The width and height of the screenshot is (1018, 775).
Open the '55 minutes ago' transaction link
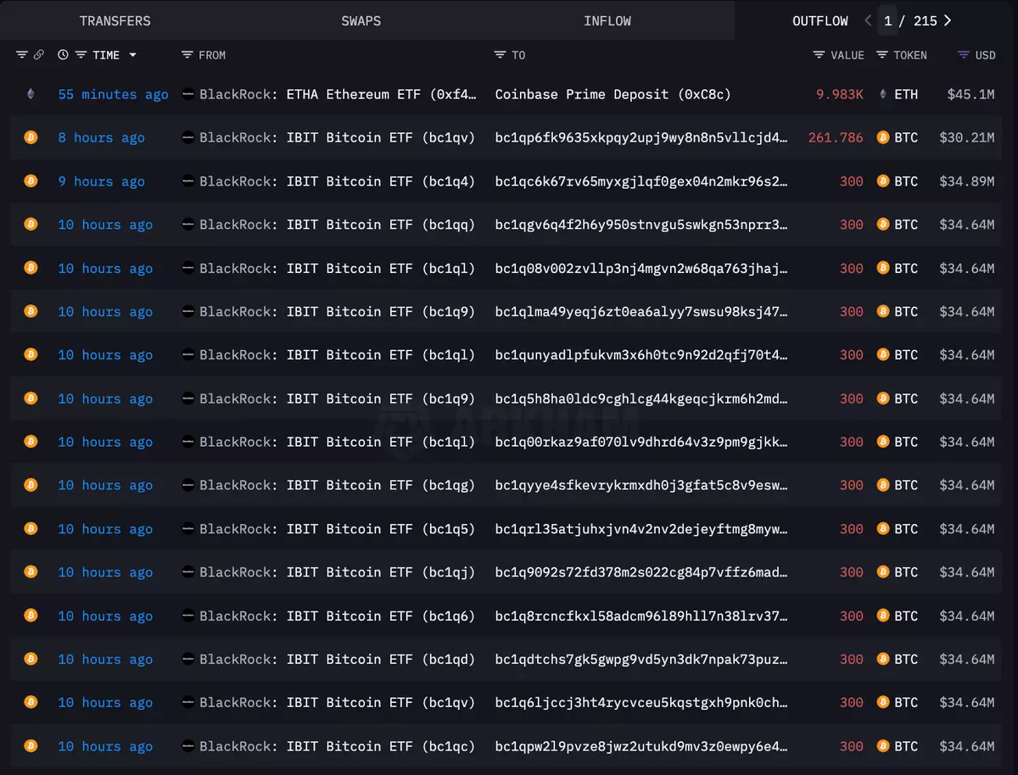(113, 94)
